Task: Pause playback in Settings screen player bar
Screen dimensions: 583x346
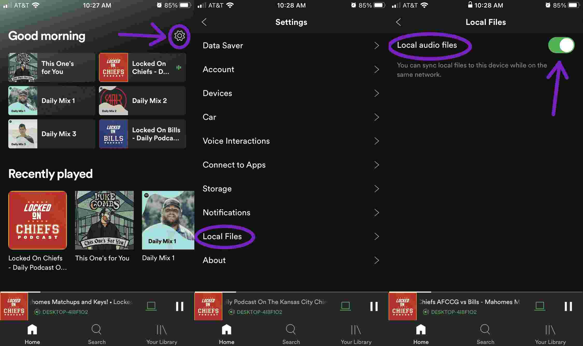Action: (374, 306)
